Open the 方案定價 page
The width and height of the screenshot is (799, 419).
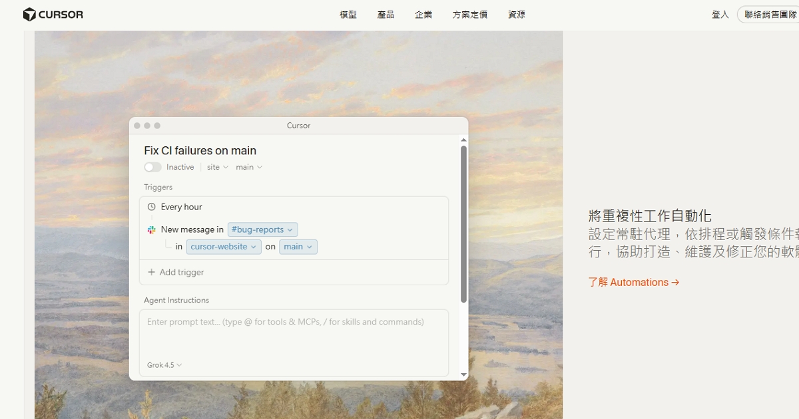point(470,15)
